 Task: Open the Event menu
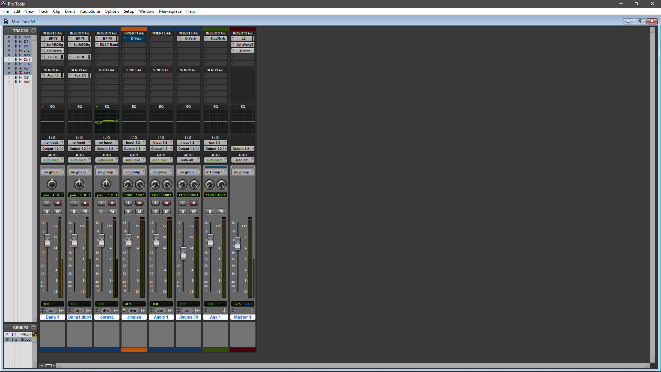pyautogui.click(x=70, y=11)
